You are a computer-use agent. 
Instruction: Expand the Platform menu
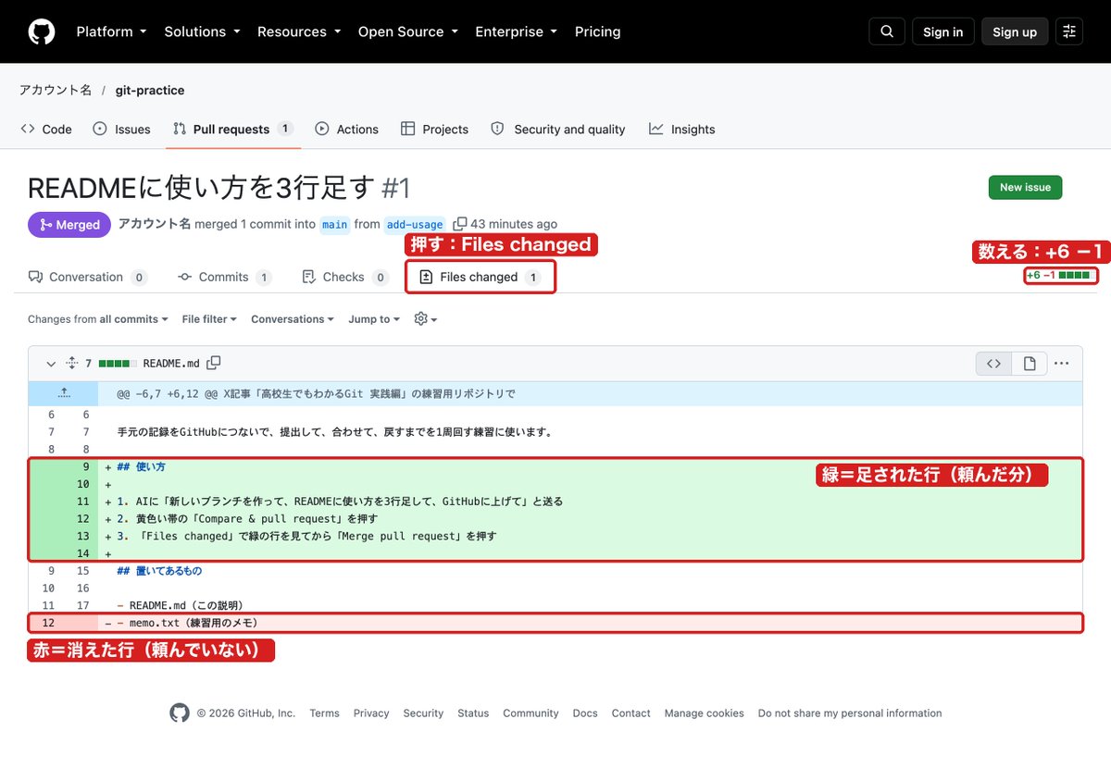(x=111, y=31)
